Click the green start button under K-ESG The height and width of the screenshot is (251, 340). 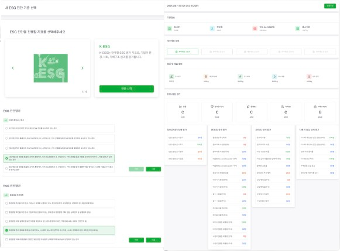[x=126, y=89]
